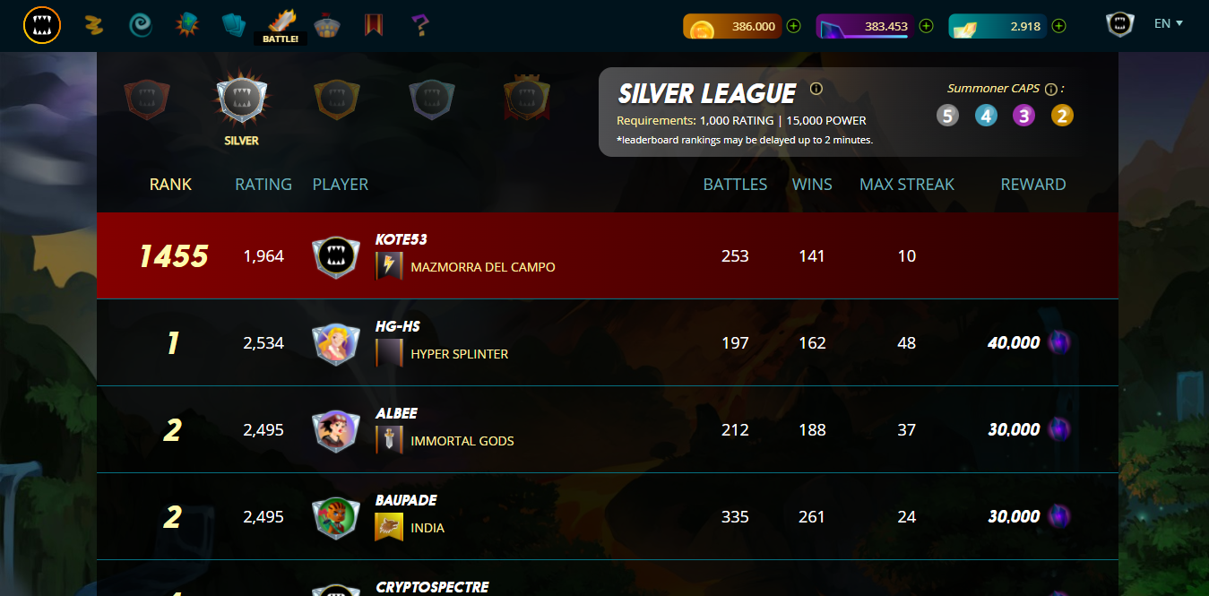Add Dark Energy Crystals with plus icon
1209x596 pixels.
927,26
